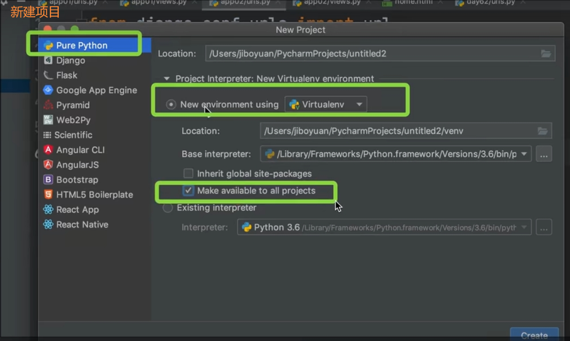Click the Angular CLI icon
Viewport: 570px width, 341px height.
48,150
